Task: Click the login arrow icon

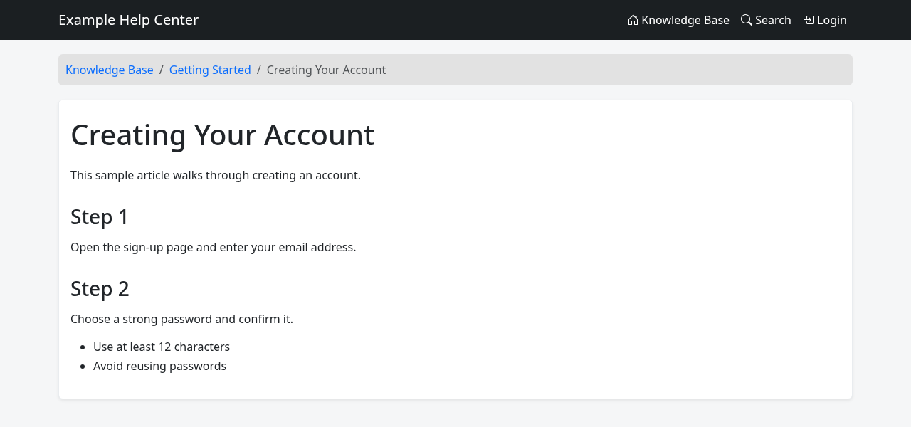Action: coord(809,20)
